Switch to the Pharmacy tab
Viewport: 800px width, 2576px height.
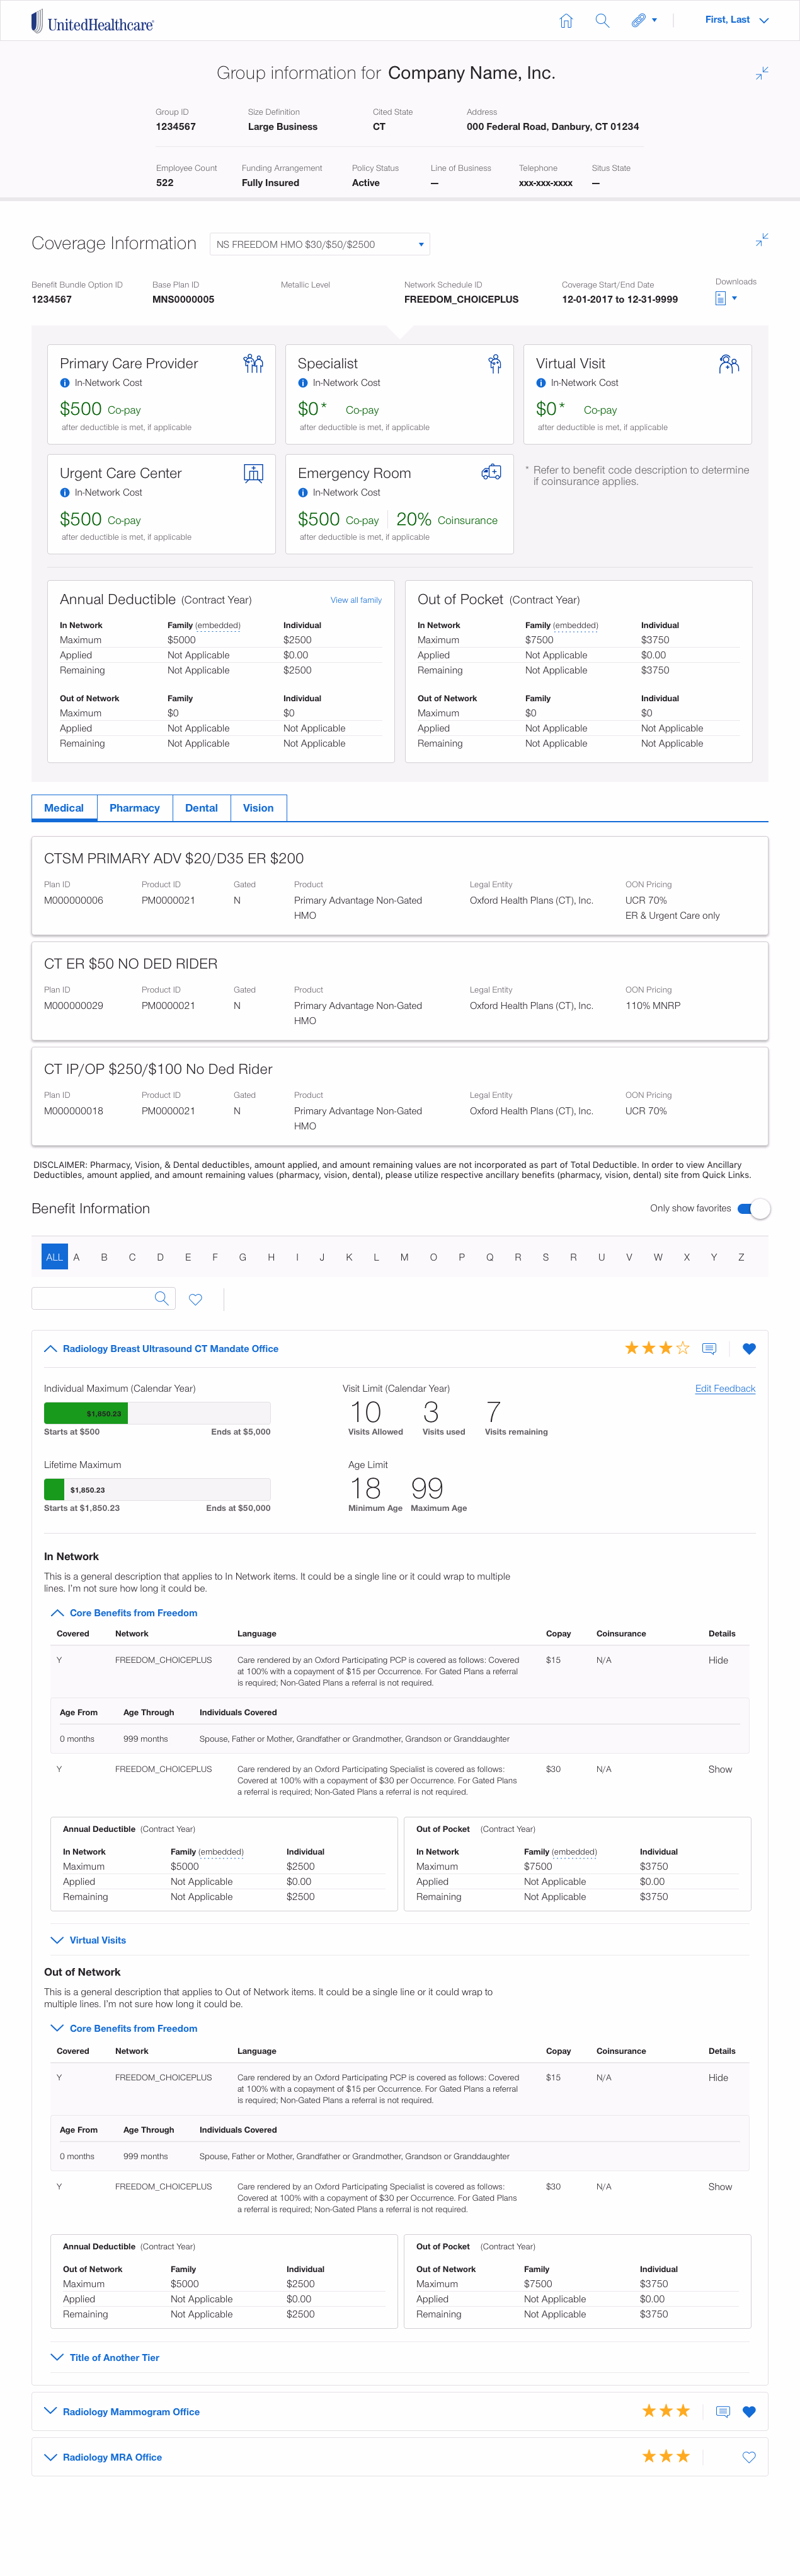point(135,808)
